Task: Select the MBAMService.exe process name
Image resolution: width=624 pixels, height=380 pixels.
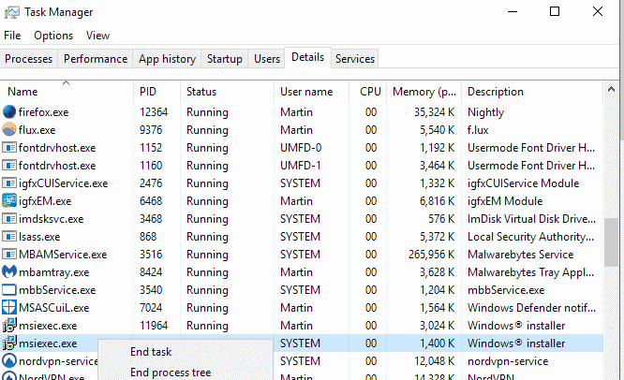Action: pos(63,254)
